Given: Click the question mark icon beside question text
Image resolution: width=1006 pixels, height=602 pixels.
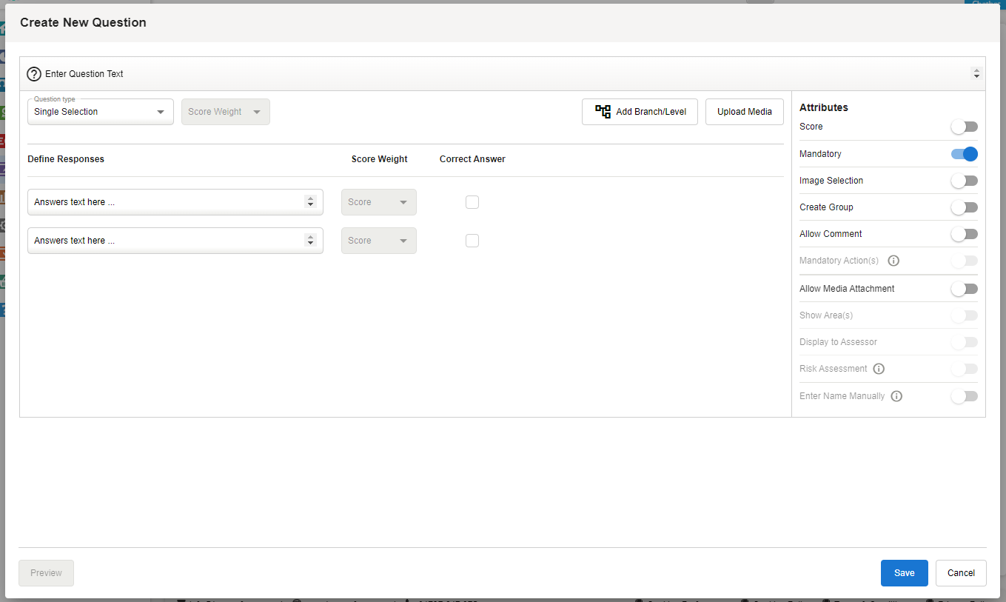Looking at the screenshot, I should [x=34, y=74].
